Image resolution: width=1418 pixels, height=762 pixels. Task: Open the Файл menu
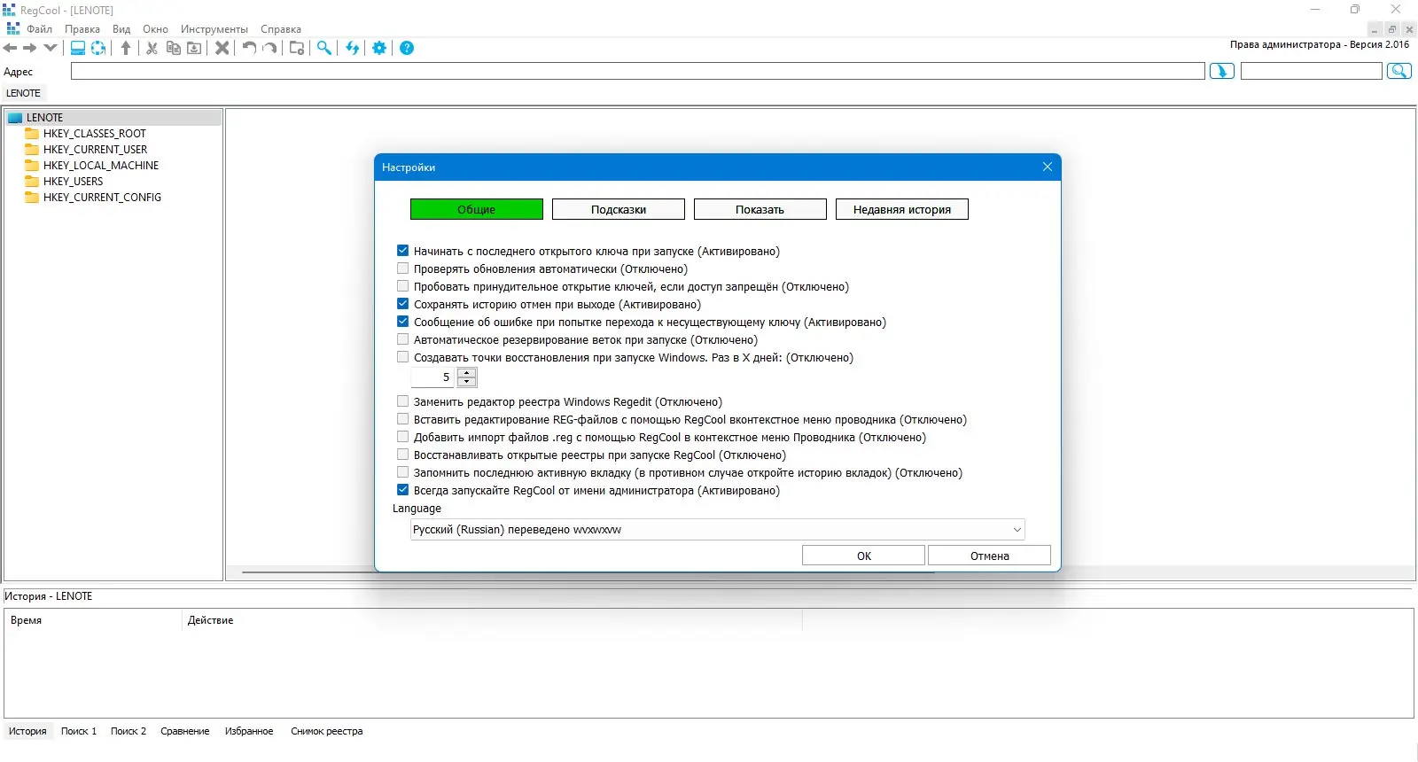coord(39,29)
